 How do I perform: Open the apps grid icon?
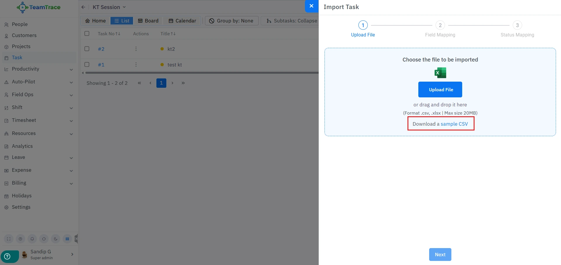pyautogui.click(x=67, y=239)
